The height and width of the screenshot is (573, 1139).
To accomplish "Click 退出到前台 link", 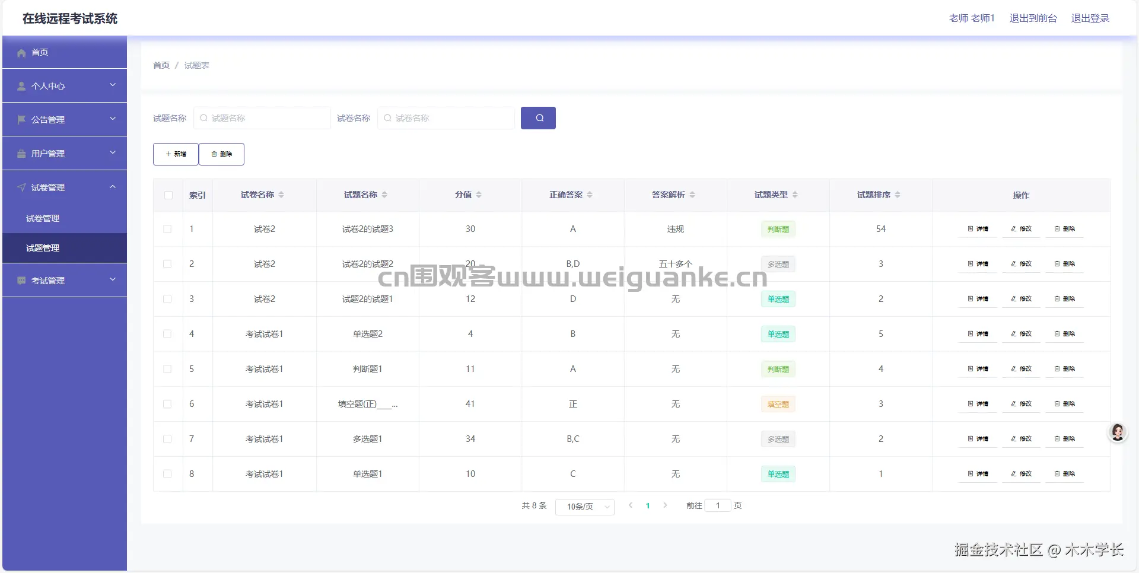I will point(1033,18).
